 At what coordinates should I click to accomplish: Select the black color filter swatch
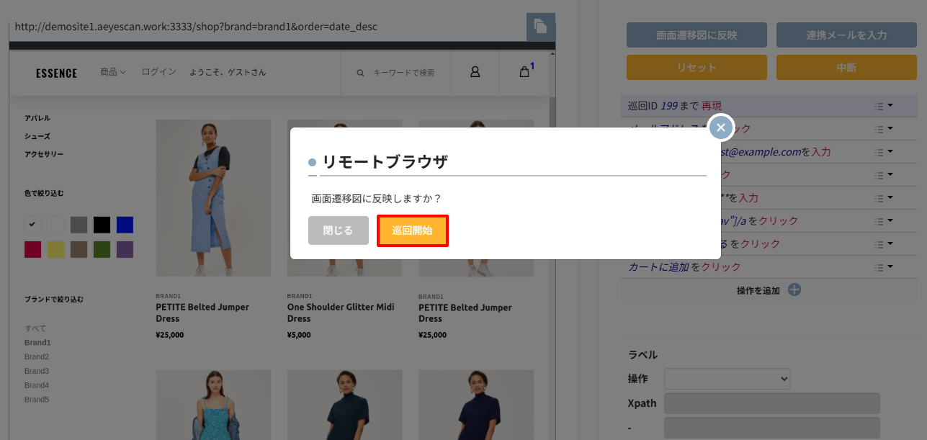click(x=102, y=225)
